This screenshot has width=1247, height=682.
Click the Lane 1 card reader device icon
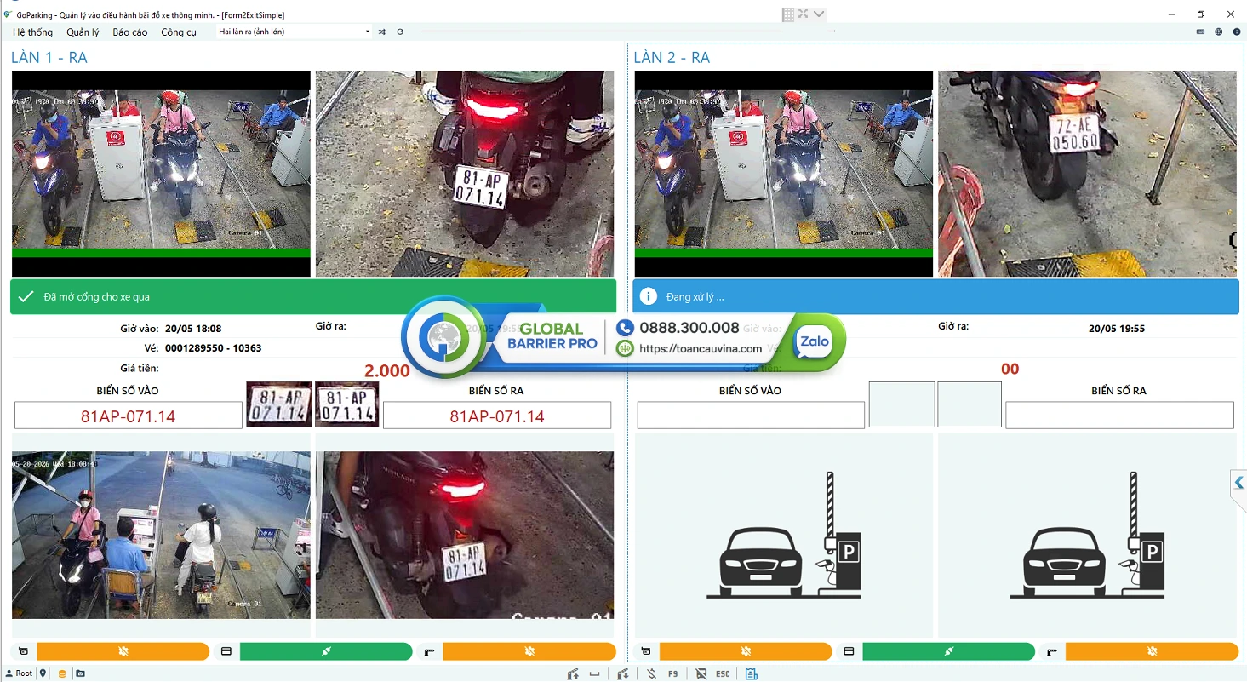coord(226,651)
